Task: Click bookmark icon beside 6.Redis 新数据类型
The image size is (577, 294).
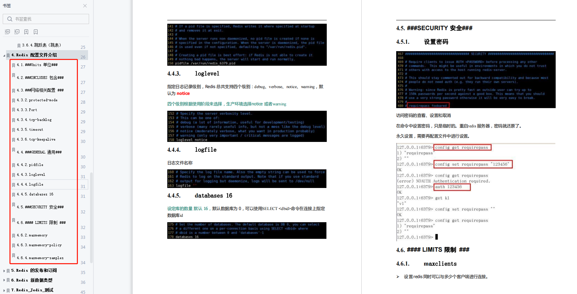Action: [x=8, y=280]
